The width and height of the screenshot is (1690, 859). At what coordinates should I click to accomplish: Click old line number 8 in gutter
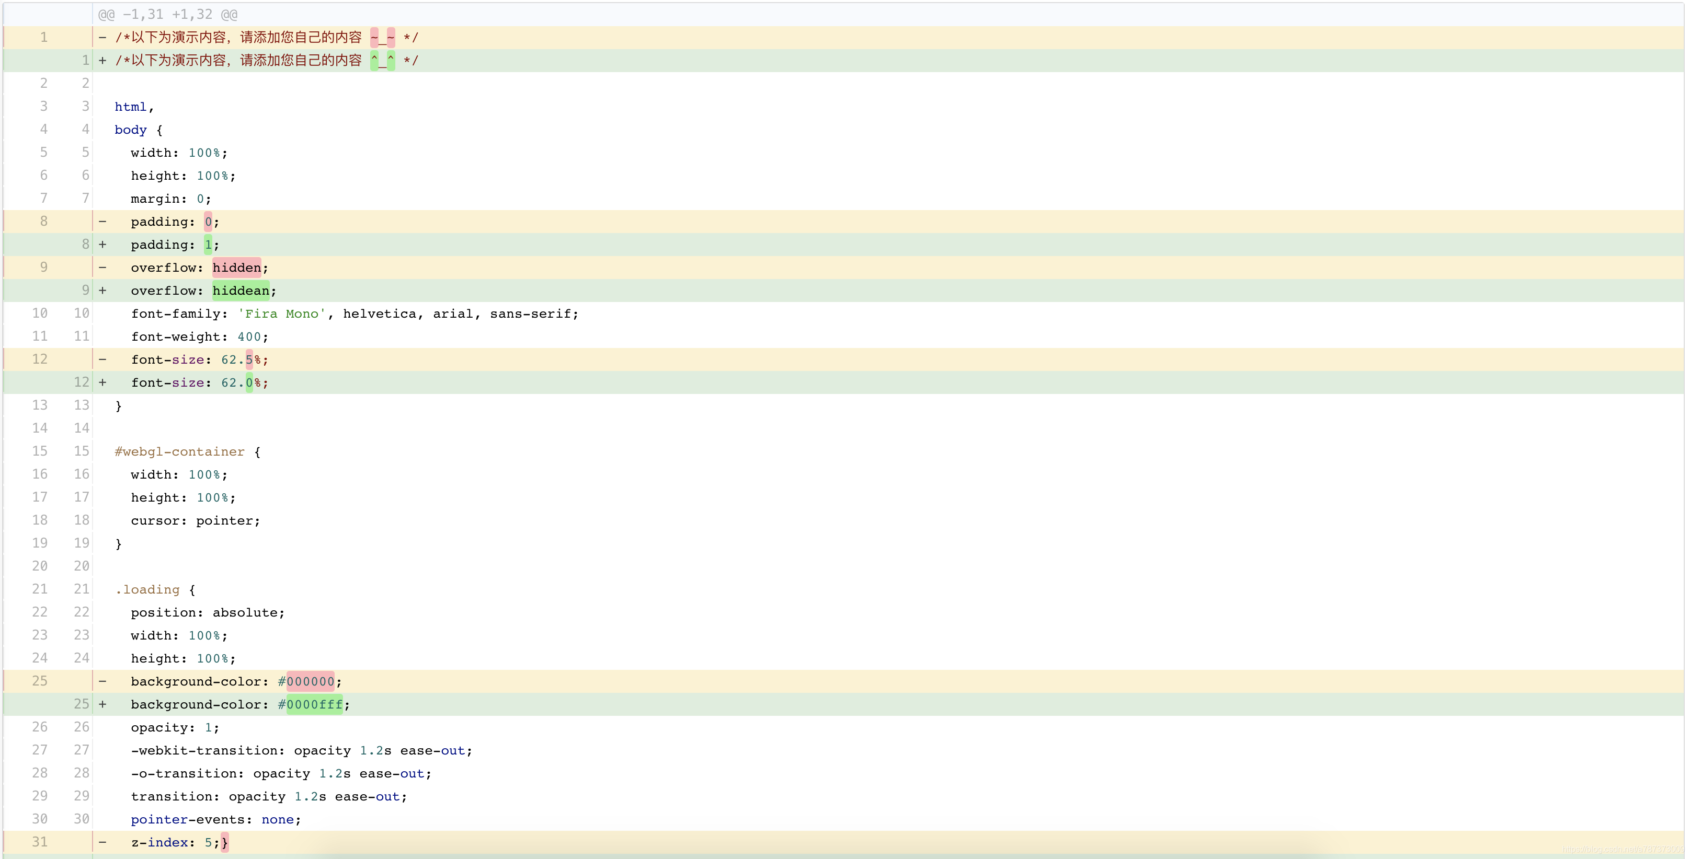pos(44,222)
